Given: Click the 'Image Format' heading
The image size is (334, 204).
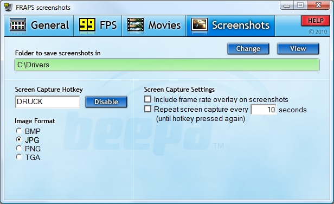Looking at the screenshot, I should [x=35, y=121].
